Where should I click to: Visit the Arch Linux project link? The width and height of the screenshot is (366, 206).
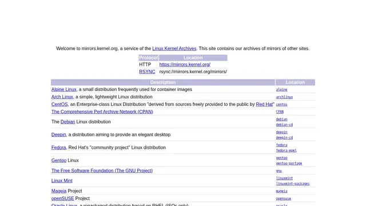click(x=62, y=97)
